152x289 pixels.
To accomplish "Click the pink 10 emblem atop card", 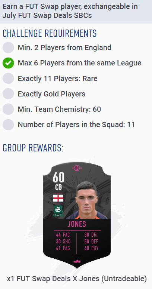I will pyautogui.click(x=77, y=168).
